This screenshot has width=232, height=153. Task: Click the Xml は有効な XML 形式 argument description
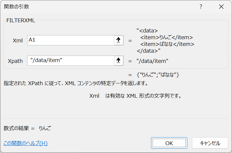tap(135, 96)
